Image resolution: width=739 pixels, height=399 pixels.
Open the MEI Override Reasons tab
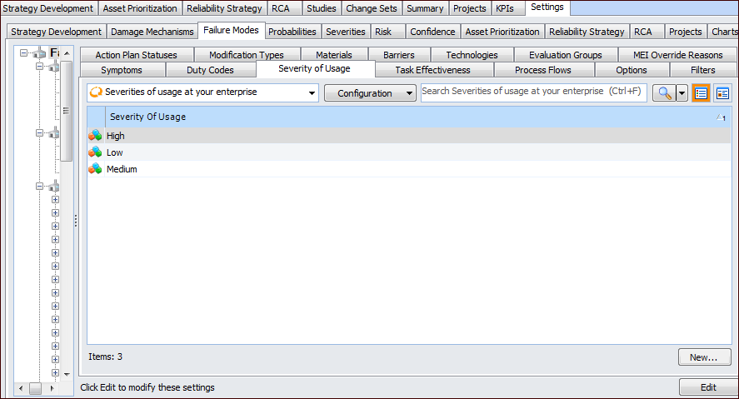(x=677, y=55)
